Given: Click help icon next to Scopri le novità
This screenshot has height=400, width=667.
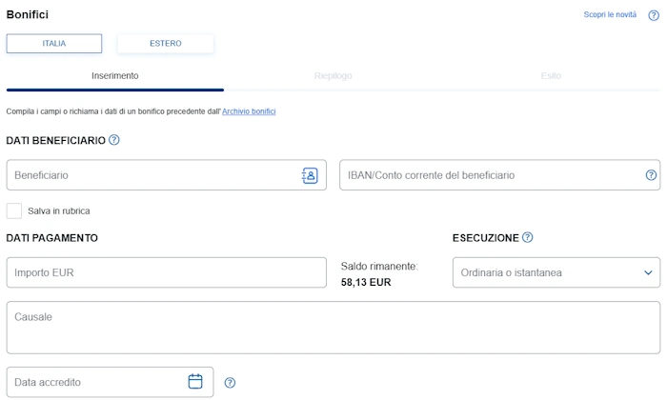Looking at the screenshot, I should pyautogui.click(x=654, y=15).
